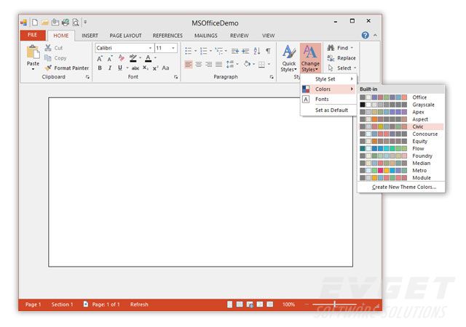Open the font size 11 dropdown

[x=173, y=48]
